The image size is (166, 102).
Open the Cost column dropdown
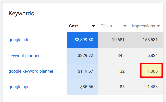[x=83, y=26]
